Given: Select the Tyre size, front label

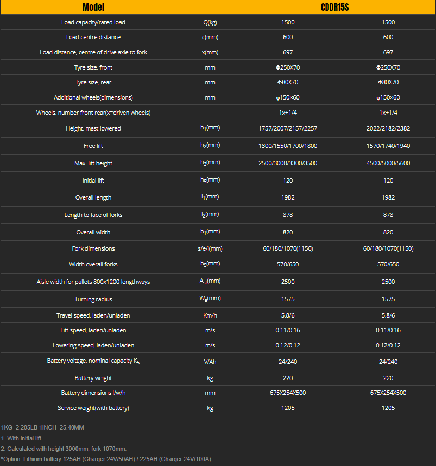Looking at the screenshot, I should pos(93,67).
